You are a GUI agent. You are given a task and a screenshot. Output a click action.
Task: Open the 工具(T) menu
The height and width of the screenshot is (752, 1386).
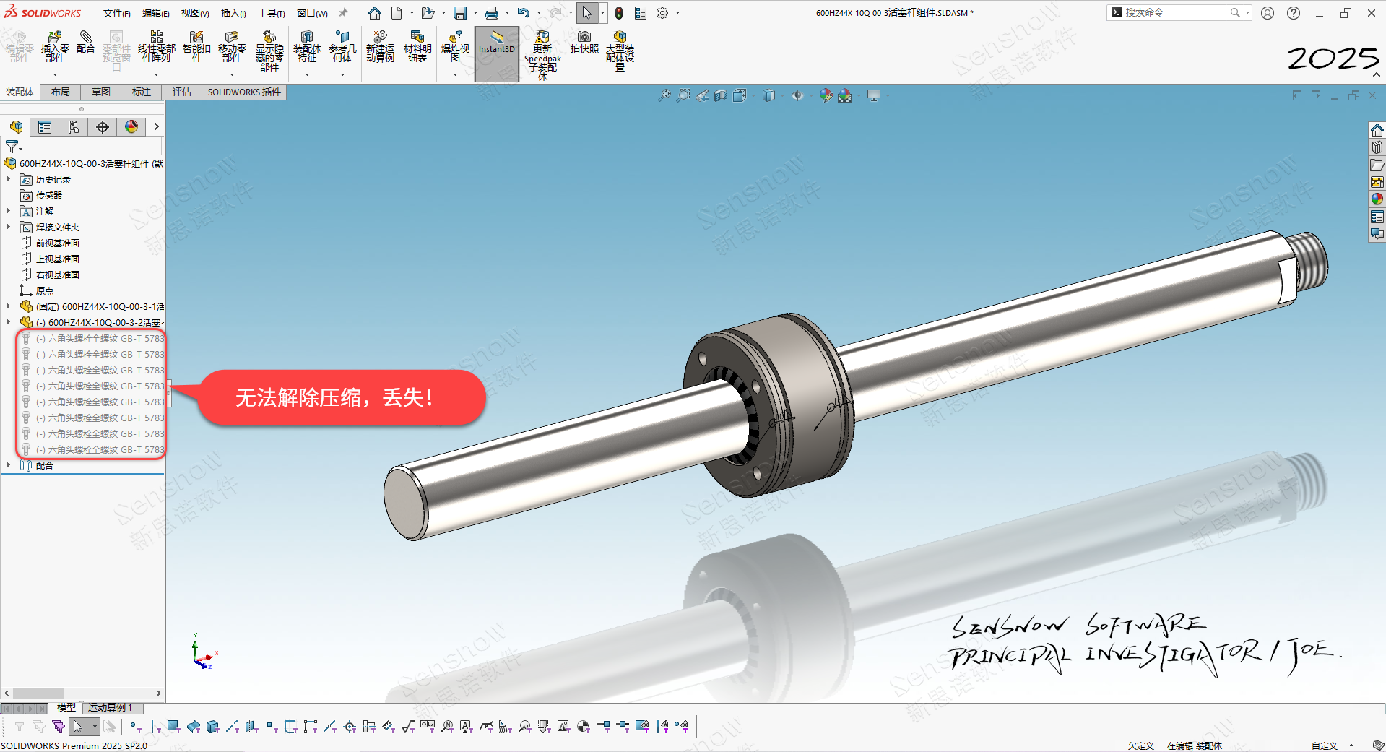pyautogui.click(x=271, y=13)
